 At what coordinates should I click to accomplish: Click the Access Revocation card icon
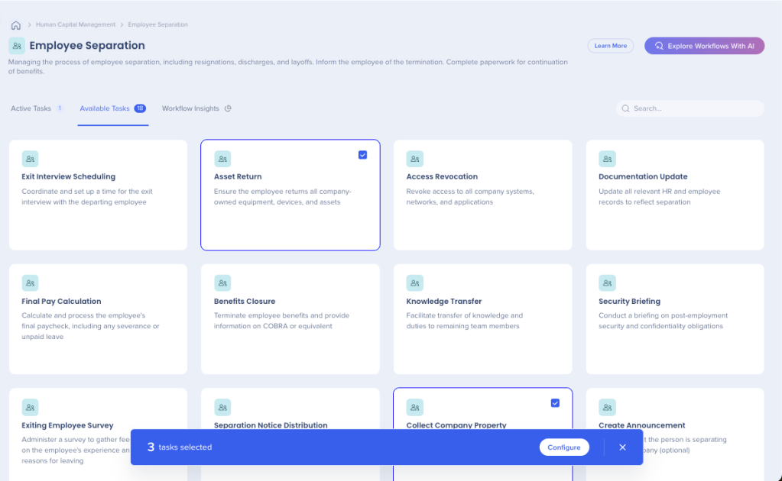click(x=415, y=159)
